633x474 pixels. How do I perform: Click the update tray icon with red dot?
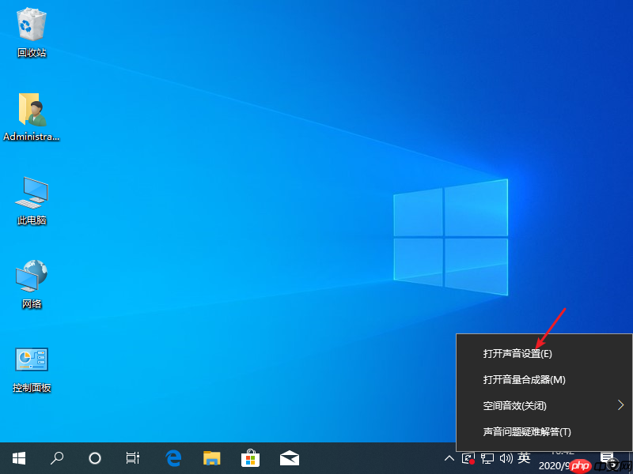(468, 459)
